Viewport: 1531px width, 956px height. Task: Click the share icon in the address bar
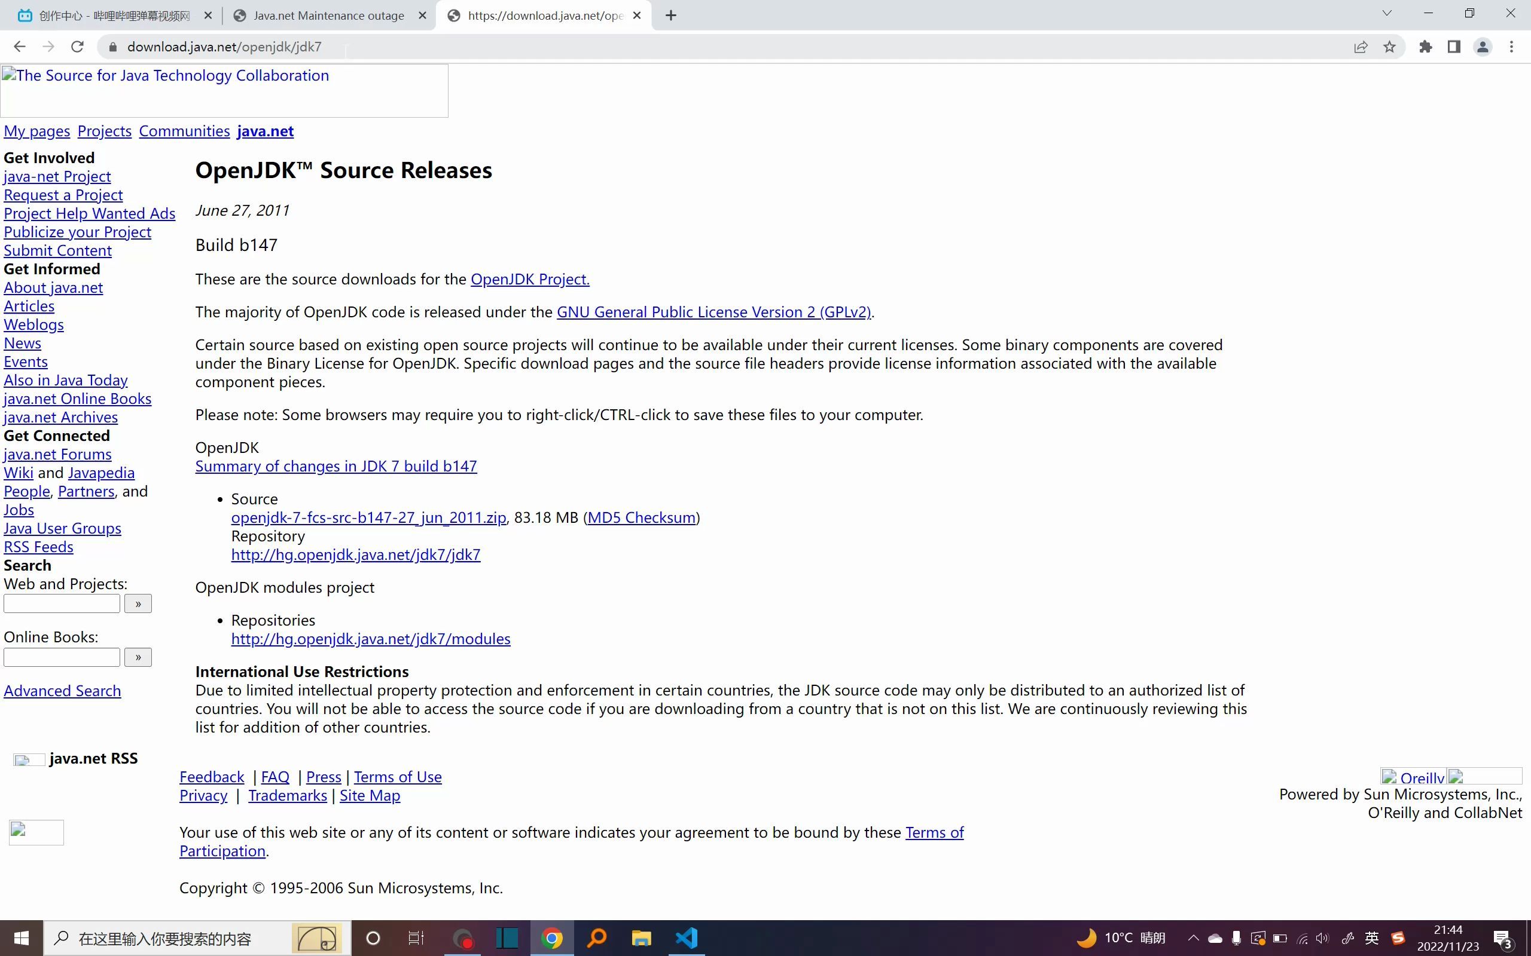click(x=1360, y=46)
